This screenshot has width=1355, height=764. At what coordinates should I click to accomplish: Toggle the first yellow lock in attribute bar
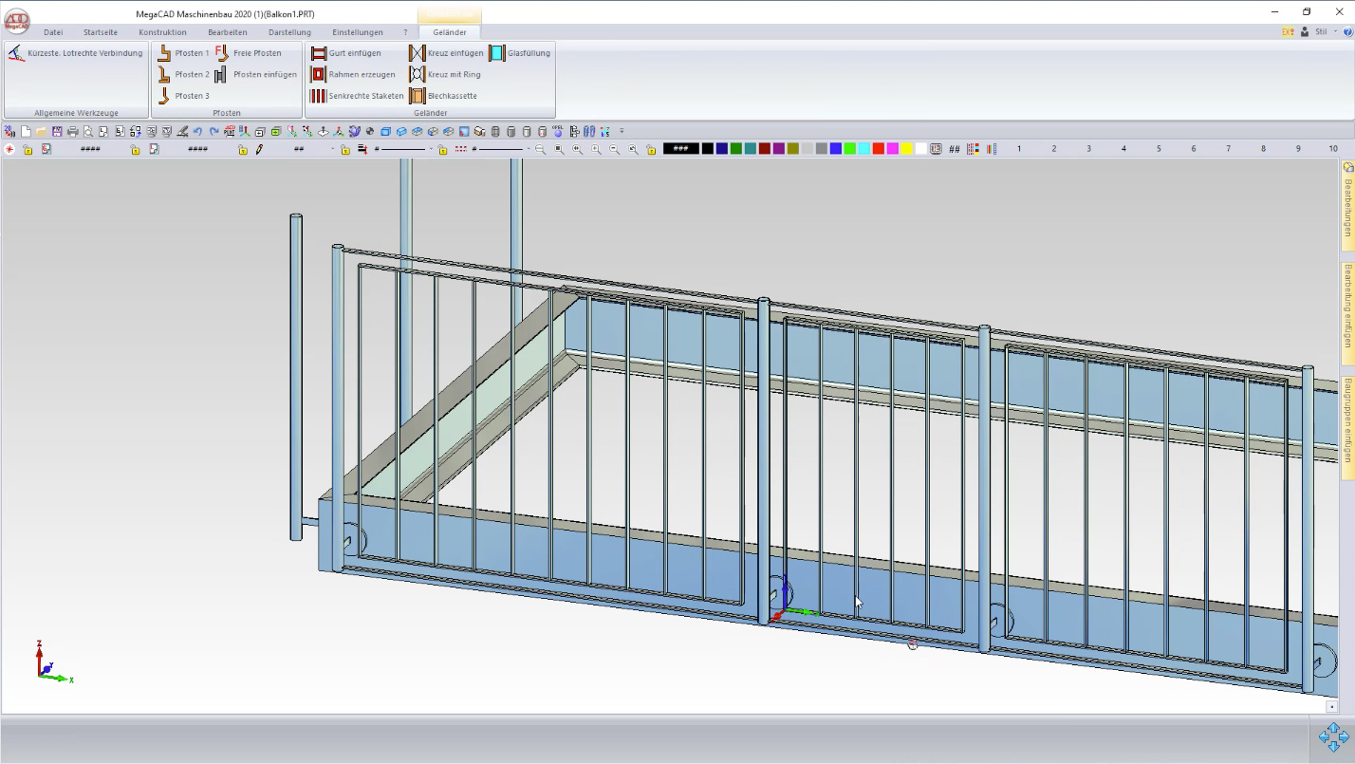[28, 150]
